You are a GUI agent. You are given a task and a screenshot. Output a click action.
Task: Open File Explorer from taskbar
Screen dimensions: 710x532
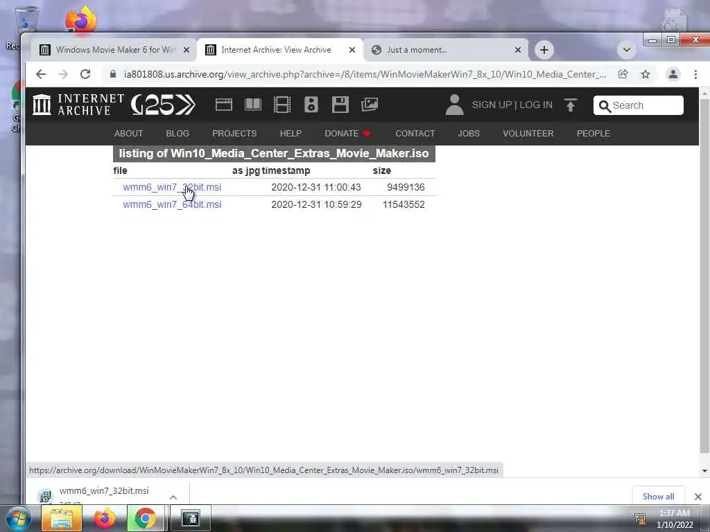[62, 518]
